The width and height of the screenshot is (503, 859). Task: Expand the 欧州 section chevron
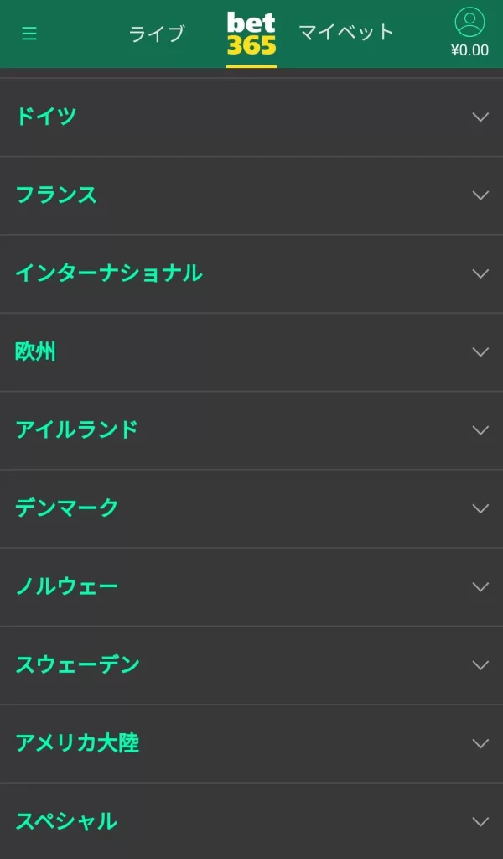point(480,351)
